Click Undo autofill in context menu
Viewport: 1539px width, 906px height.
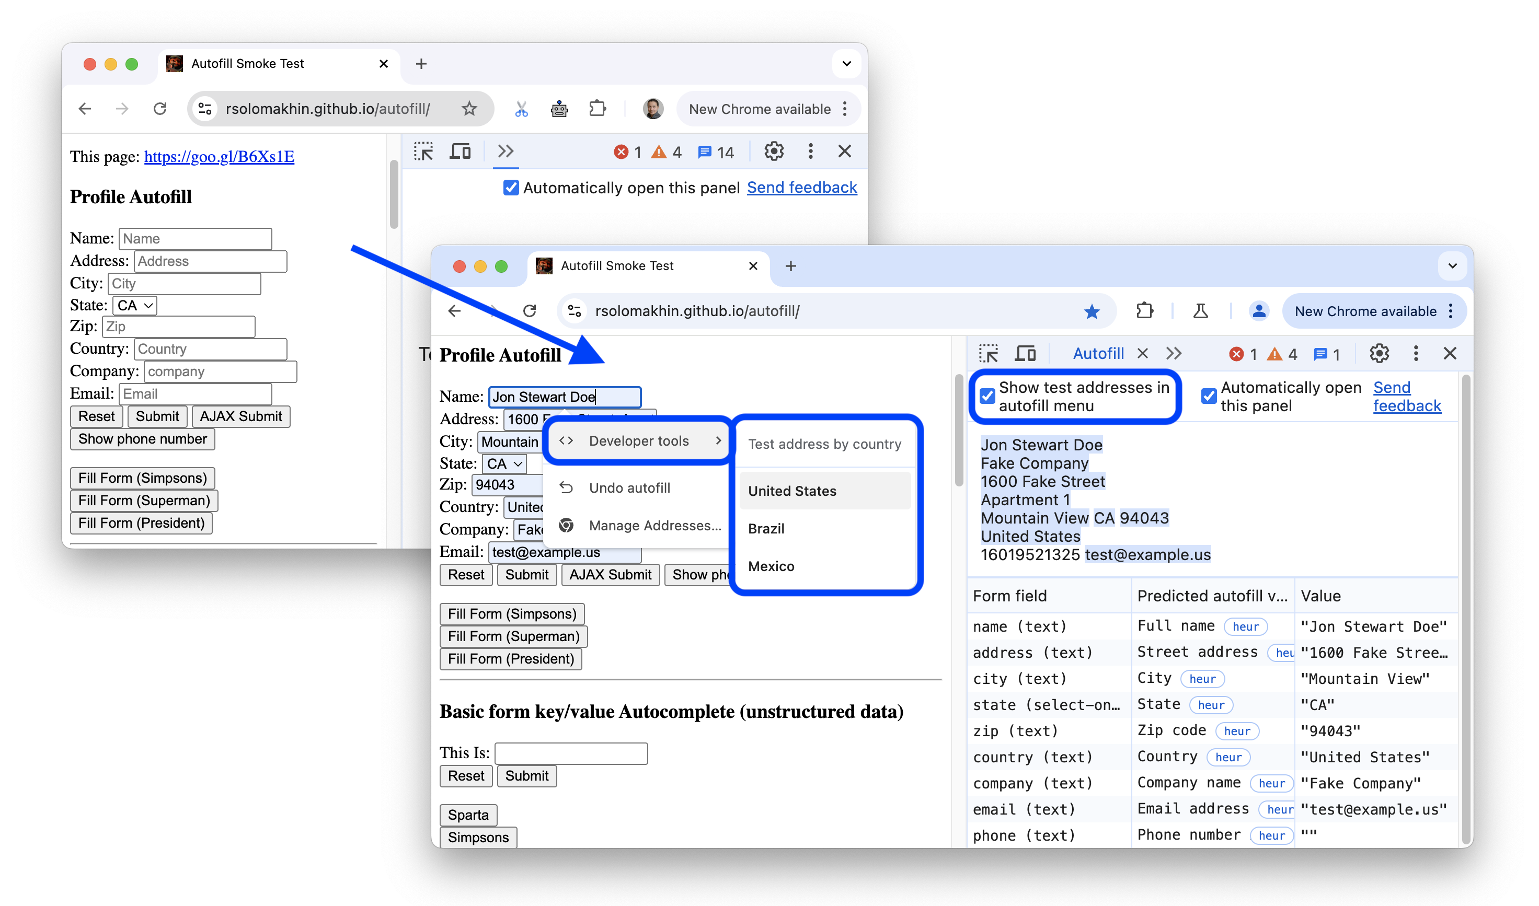click(629, 487)
